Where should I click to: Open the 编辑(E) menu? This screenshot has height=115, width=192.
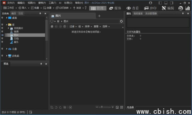[21, 3]
